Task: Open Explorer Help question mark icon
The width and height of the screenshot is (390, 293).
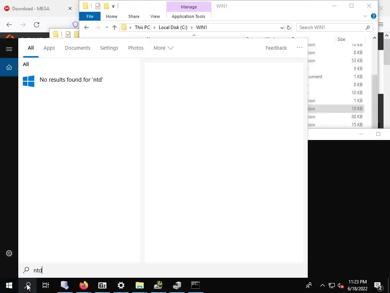Action: click(x=373, y=16)
